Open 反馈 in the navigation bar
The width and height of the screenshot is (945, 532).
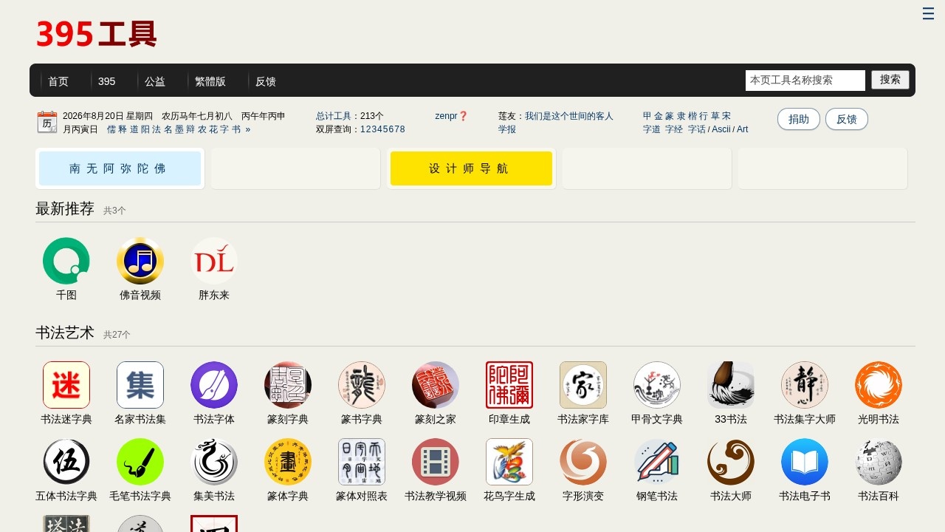coord(266,81)
